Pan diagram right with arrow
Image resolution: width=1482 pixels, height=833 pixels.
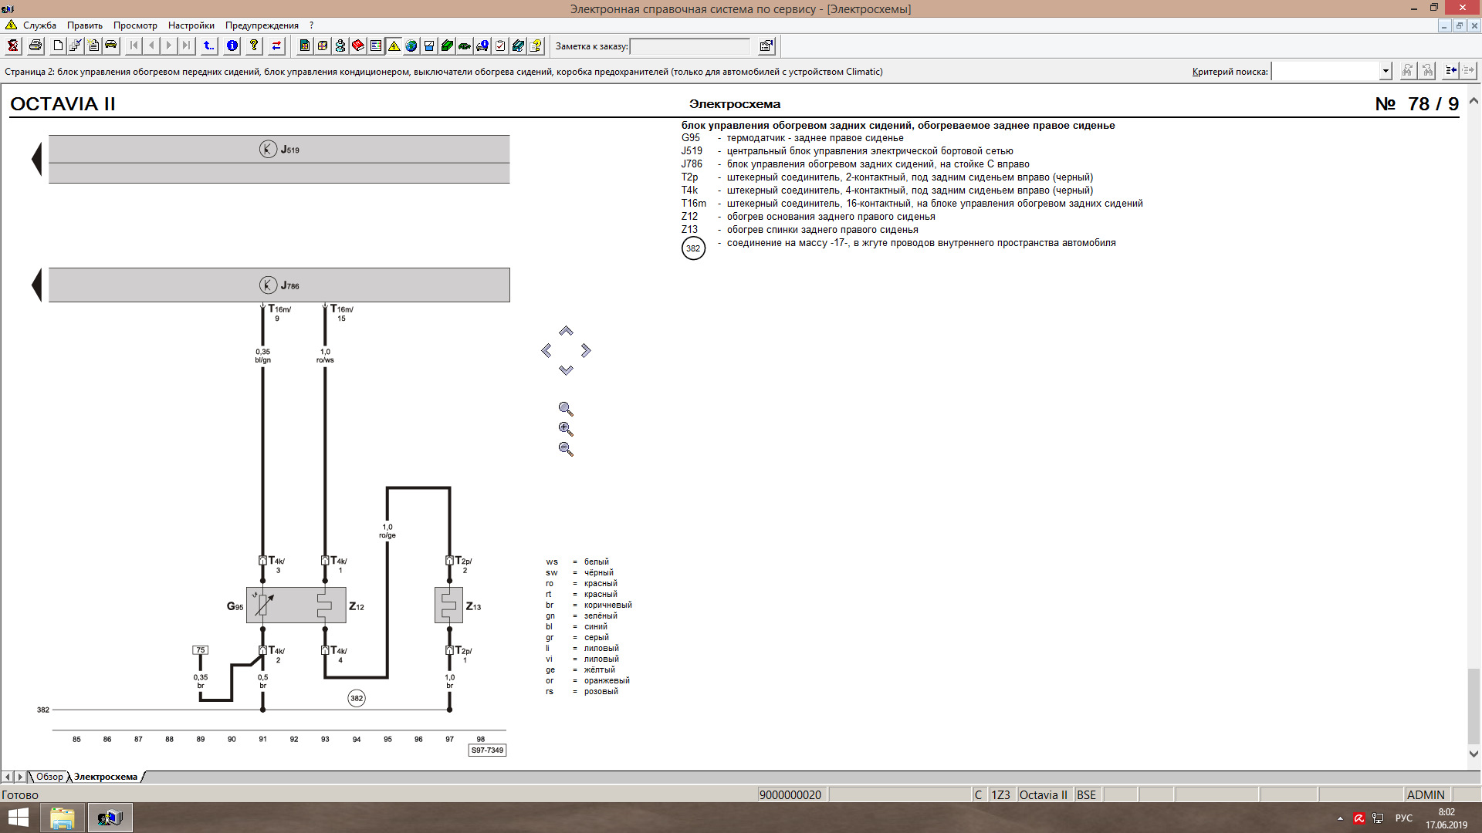click(586, 351)
